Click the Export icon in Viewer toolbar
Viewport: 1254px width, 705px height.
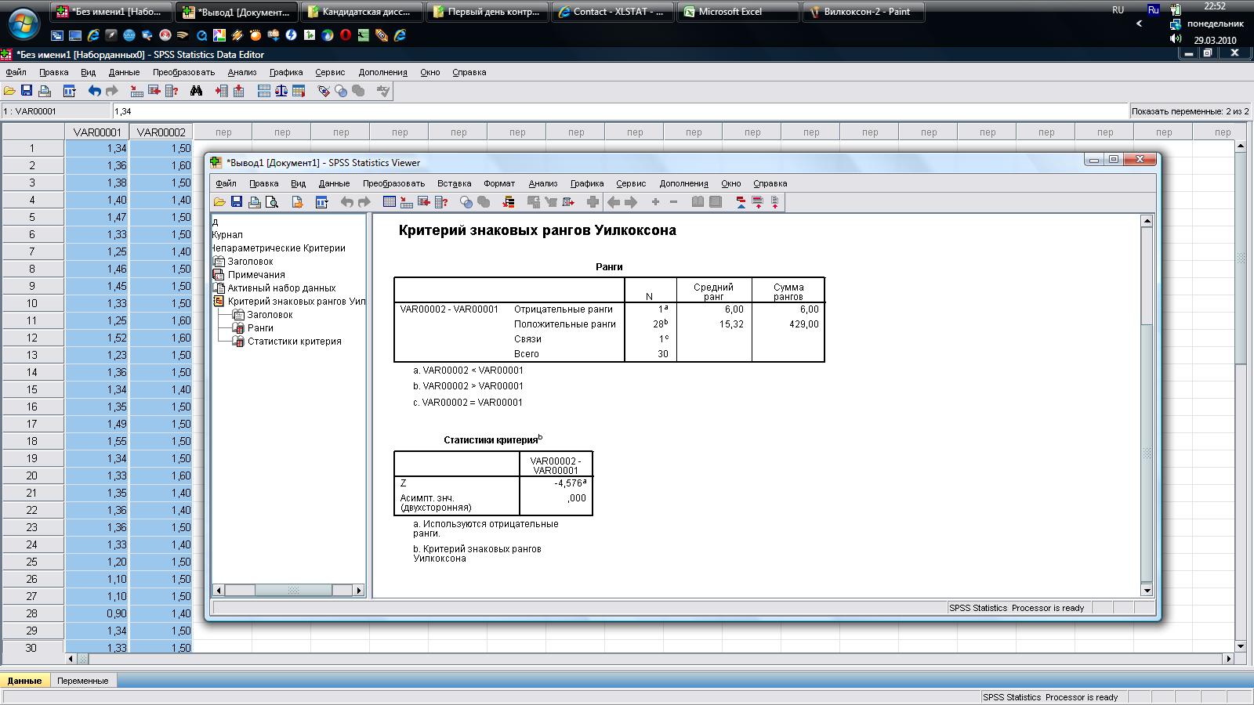[297, 202]
